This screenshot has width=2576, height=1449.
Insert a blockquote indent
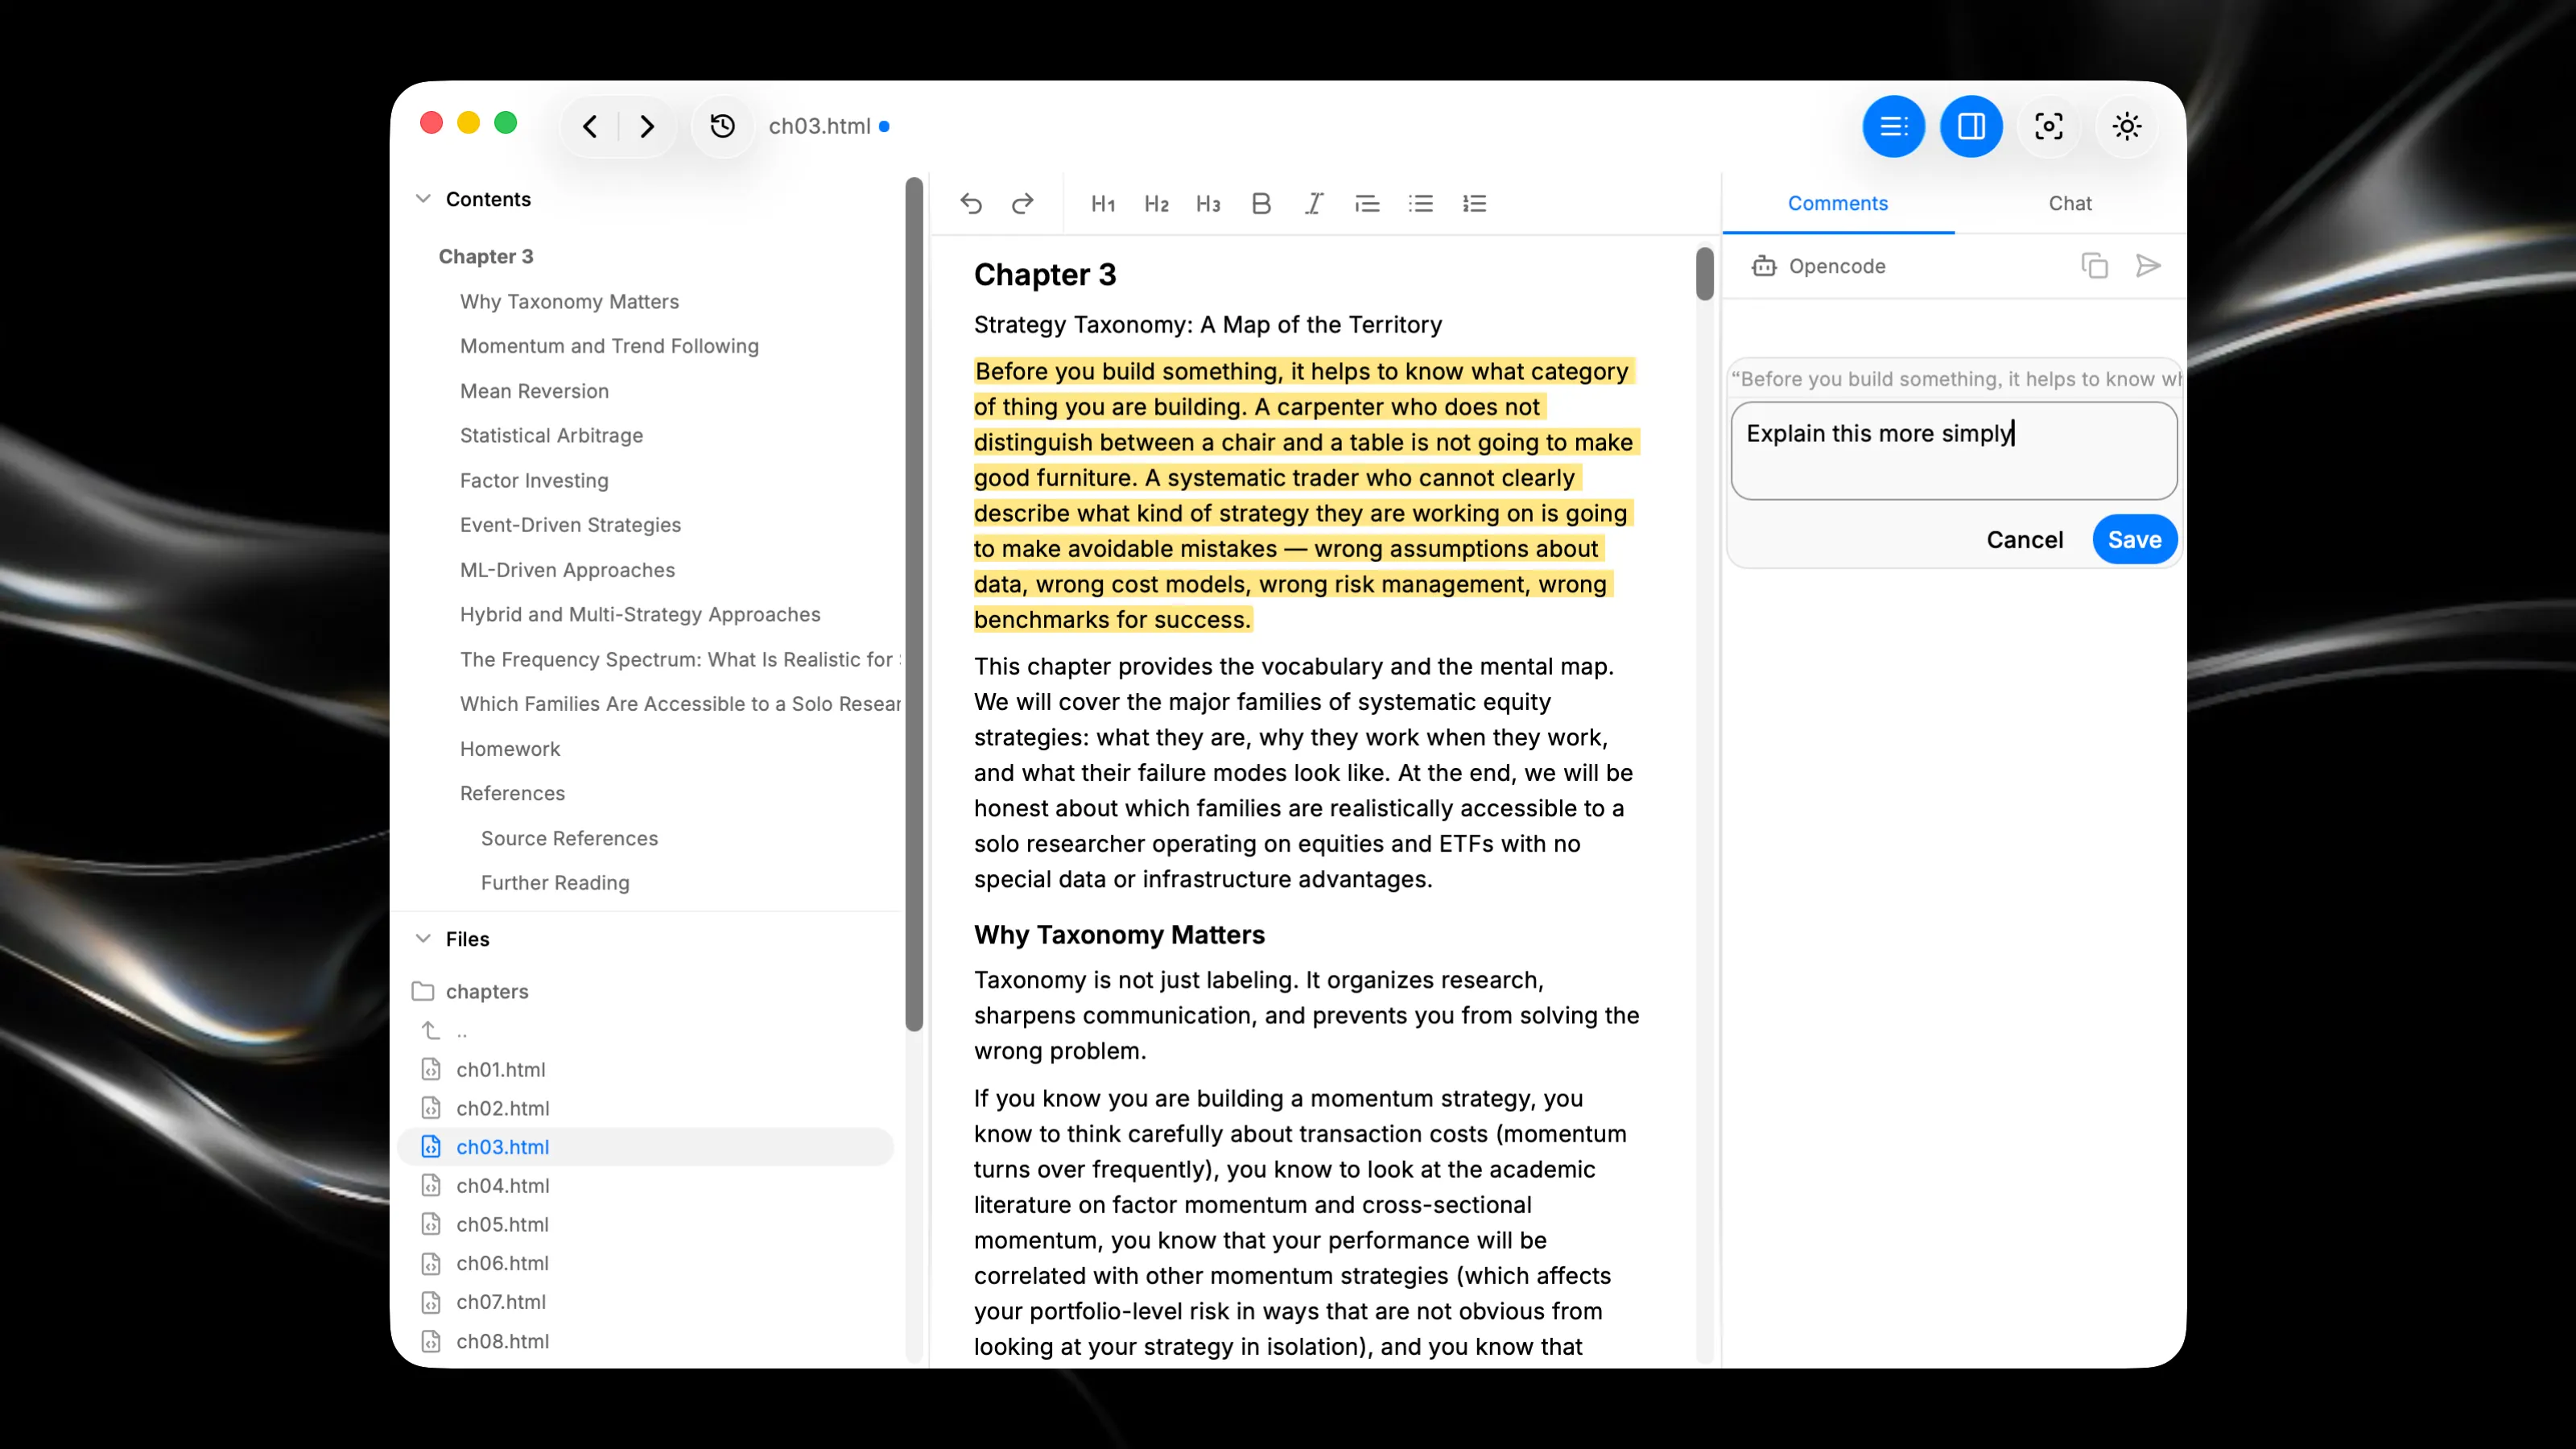[x=1367, y=204]
